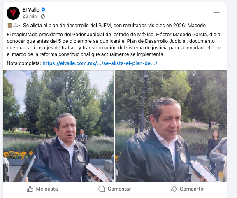This screenshot has height=198, width=237.
Task: Open the 26 min timestamp link
Action: click(x=30, y=16)
